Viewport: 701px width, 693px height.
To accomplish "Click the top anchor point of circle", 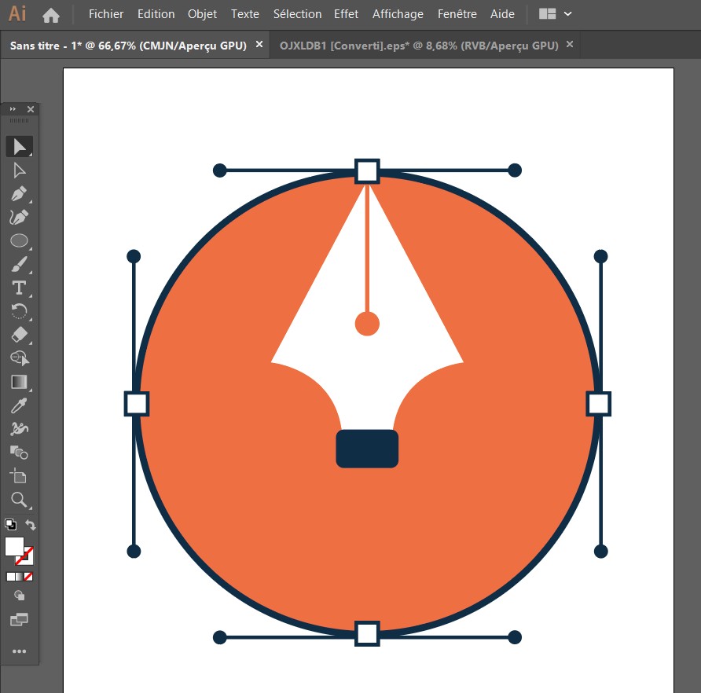I will coord(367,171).
